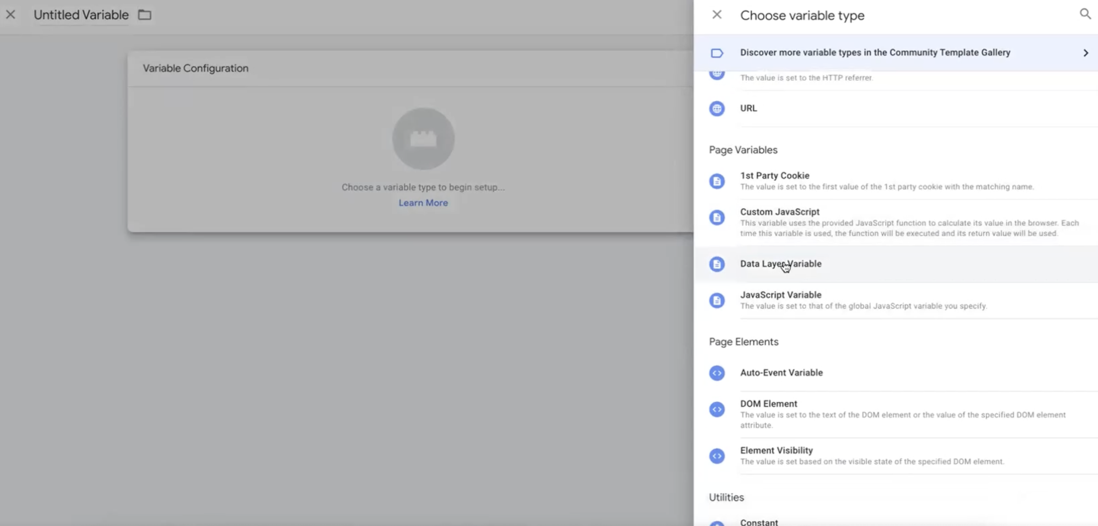The width and height of the screenshot is (1098, 526).
Task: Click the search icon in variable type panel
Action: point(1085,14)
